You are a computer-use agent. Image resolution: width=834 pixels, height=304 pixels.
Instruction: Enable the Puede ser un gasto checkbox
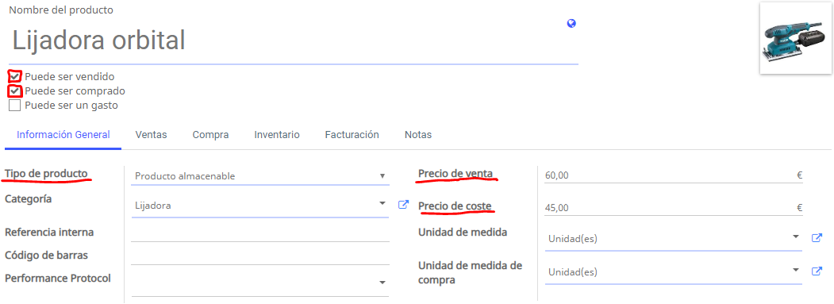[x=15, y=106]
